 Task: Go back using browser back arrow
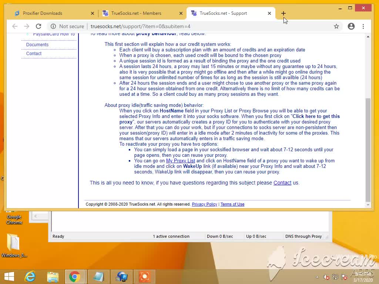[x=15, y=26]
